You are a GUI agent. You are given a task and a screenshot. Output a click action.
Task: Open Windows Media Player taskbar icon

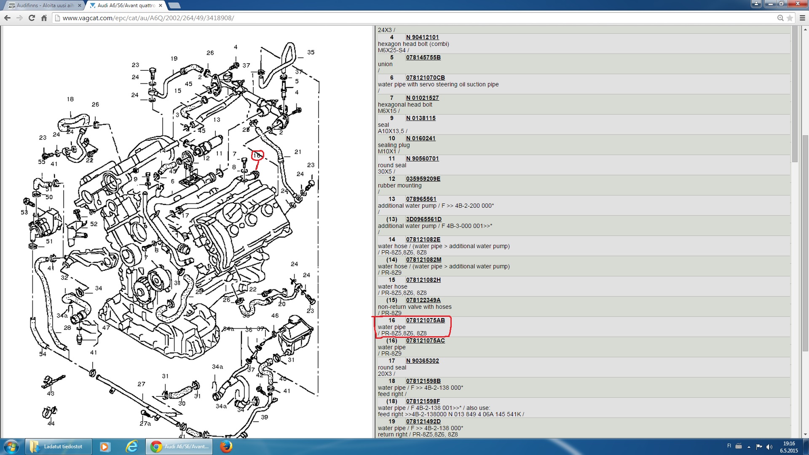(104, 447)
